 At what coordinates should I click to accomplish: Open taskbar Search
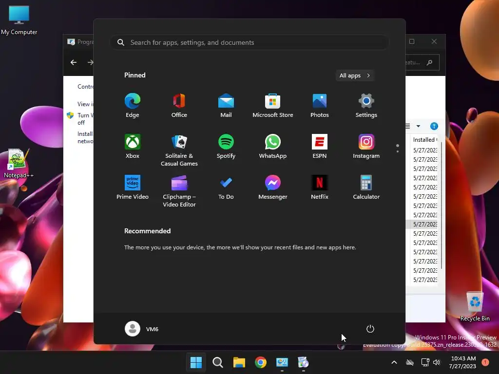(x=218, y=362)
